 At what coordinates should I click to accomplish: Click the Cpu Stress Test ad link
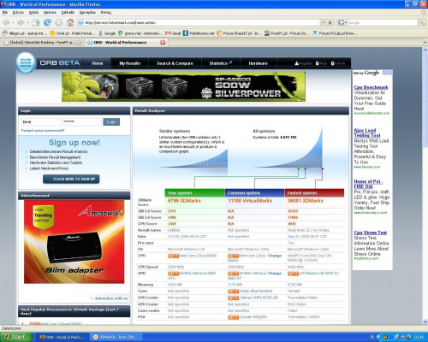click(371, 233)
